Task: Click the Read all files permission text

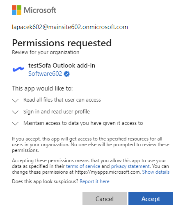Action: coord(62,100)
